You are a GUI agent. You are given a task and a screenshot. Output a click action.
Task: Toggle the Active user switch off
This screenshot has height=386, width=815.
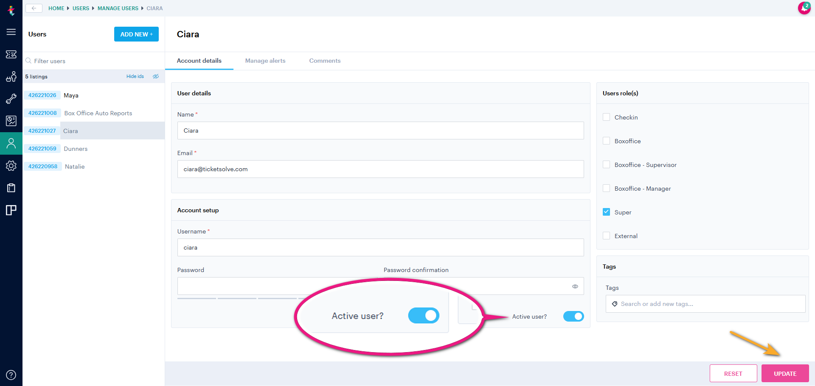click(x=573, y=317)
